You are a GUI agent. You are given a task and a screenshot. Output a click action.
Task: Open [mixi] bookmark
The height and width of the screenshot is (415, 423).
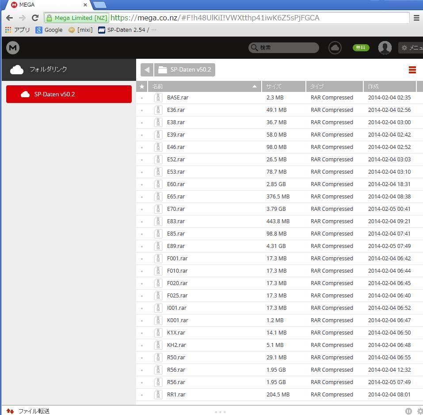pyautogui.click(x=80, y=30)
